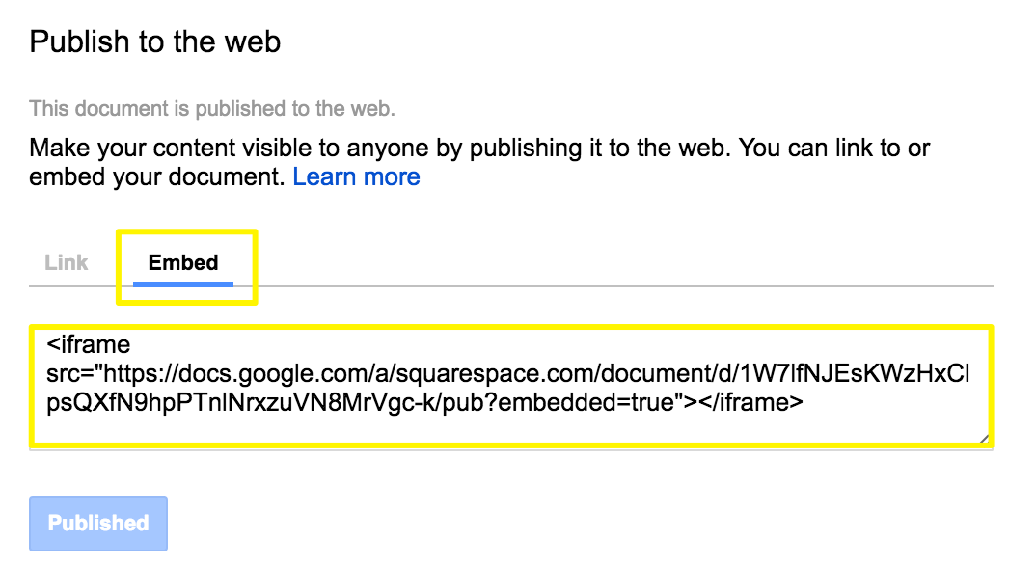Click the embed code box resize handle
Image resolution: width=1009 pixels, height=569 pixels.
[983, 437]
